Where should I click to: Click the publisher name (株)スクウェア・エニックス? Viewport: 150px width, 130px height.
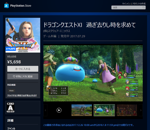57,31
